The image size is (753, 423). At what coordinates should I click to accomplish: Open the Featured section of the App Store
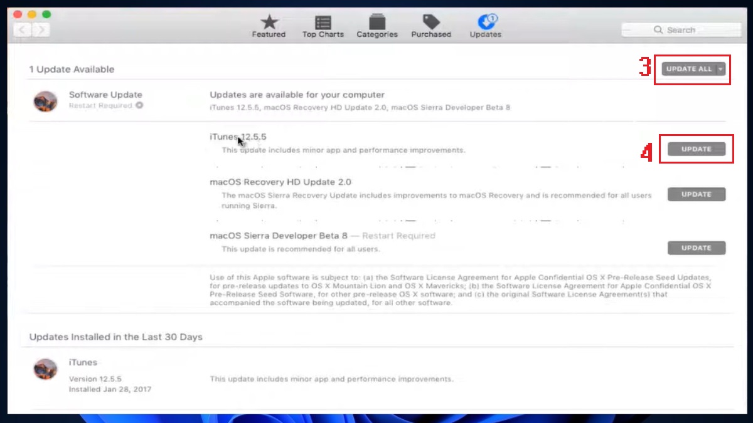pyautogui.click(x=269, y=25)
